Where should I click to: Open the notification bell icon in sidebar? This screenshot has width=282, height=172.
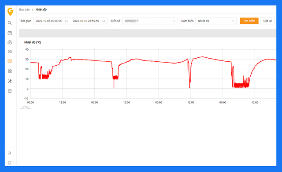pyautogui.click(x=10, y=163)
